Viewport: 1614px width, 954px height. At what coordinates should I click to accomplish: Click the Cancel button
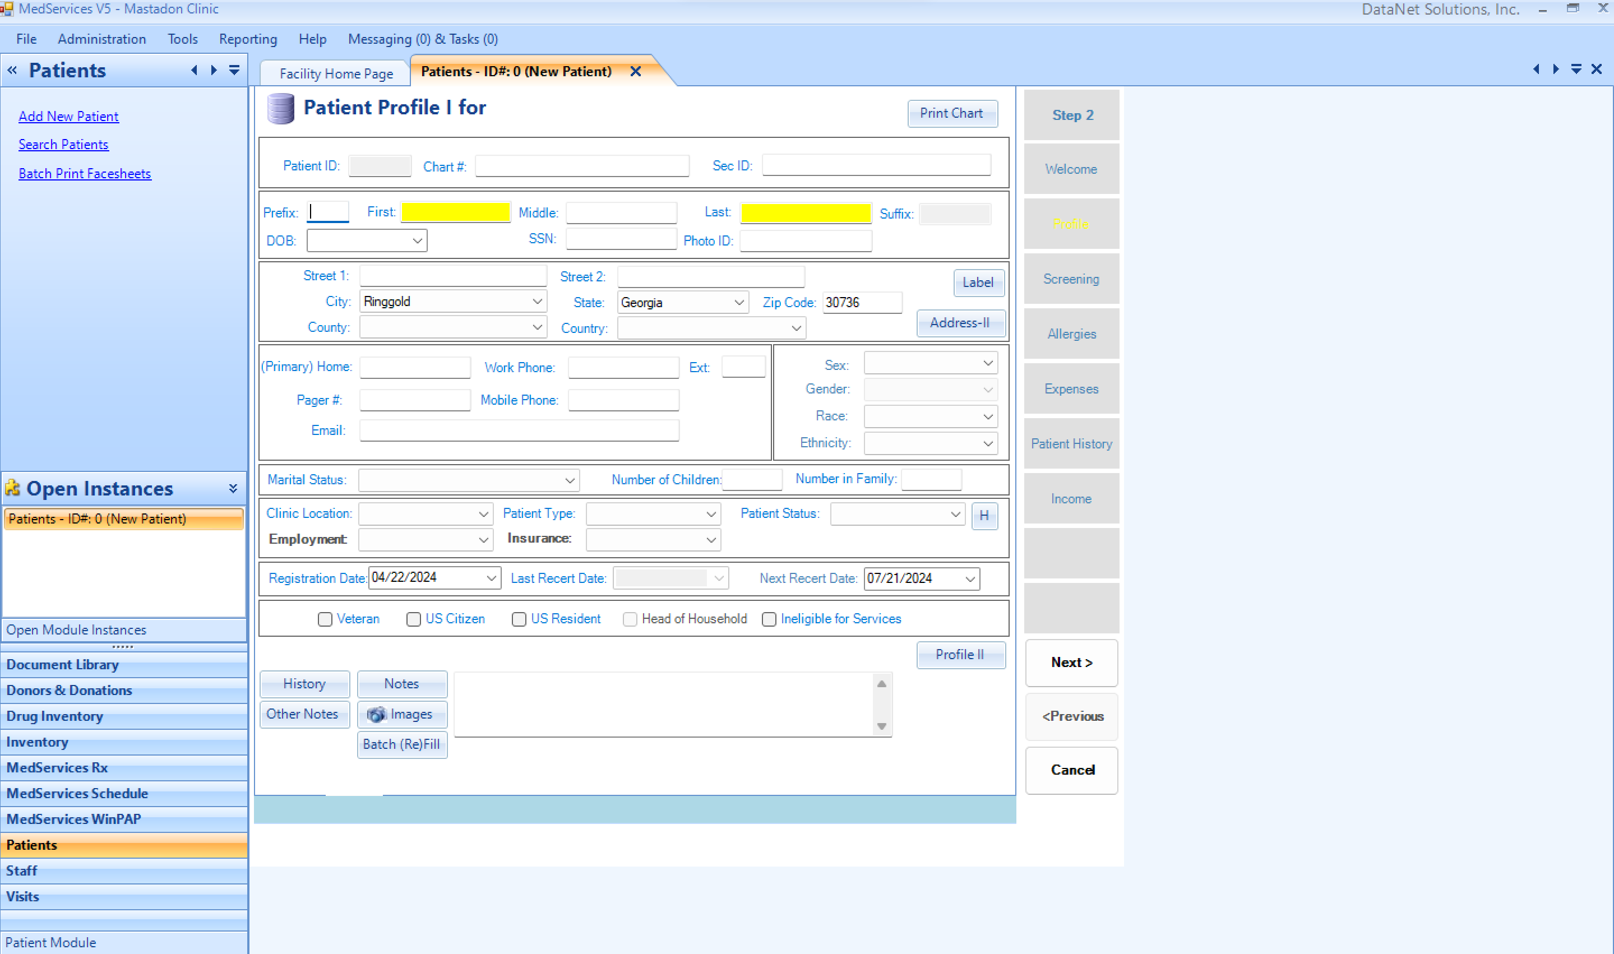pos(1071,770)
